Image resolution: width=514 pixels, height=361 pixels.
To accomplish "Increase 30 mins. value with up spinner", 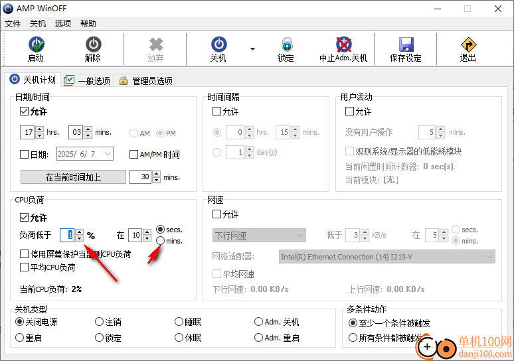I will tap(156, 174).
